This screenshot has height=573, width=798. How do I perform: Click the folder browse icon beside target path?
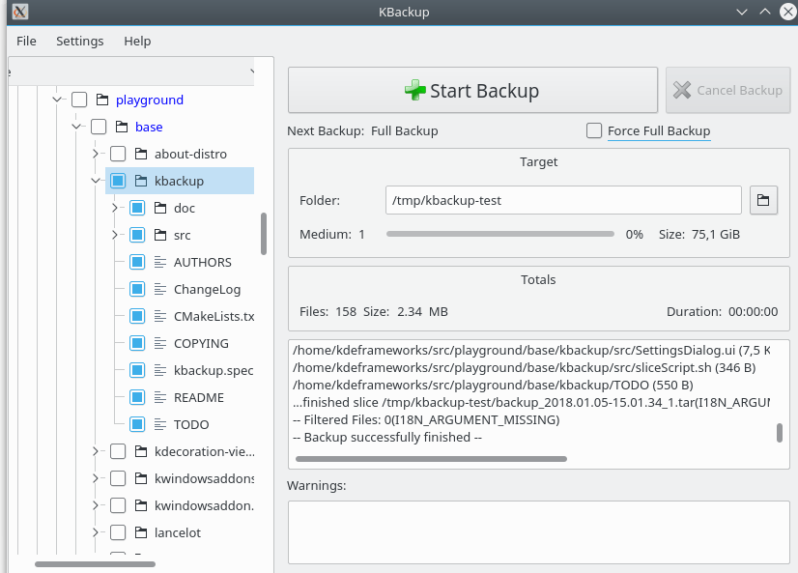coord(763,200)
